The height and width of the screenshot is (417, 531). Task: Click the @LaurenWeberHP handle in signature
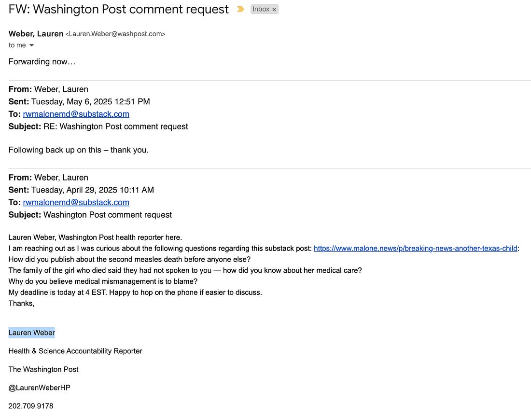coord(40,388)
